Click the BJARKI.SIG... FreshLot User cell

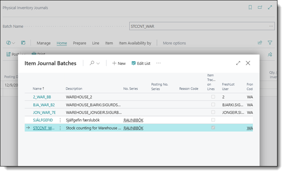(x=233, y=105)
